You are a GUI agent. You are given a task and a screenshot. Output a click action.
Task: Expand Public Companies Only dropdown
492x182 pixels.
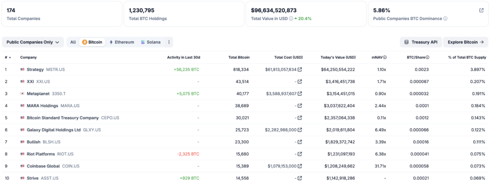pyautogui.click(x=33, y=42)
